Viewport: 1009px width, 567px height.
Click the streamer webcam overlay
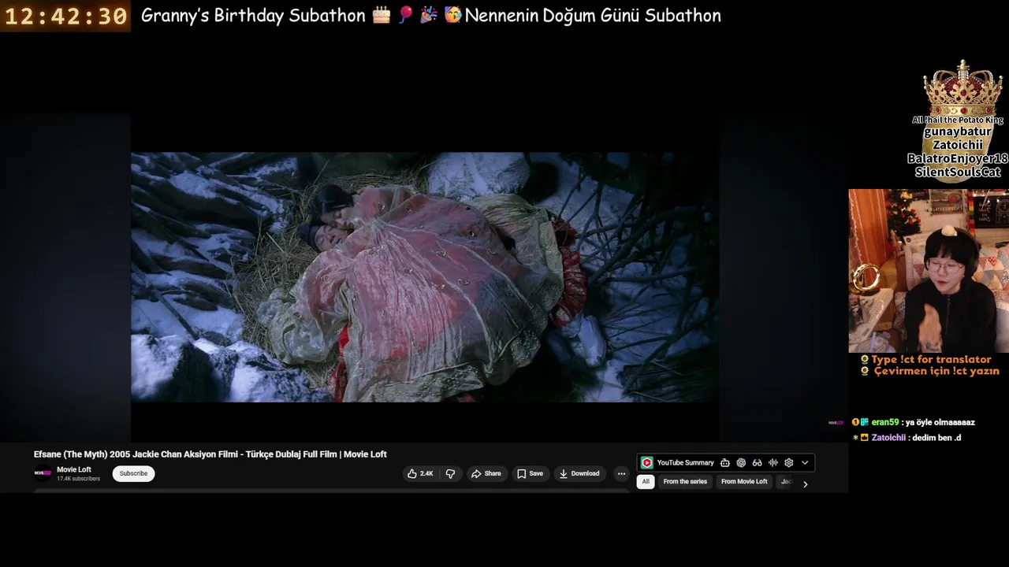928,271
